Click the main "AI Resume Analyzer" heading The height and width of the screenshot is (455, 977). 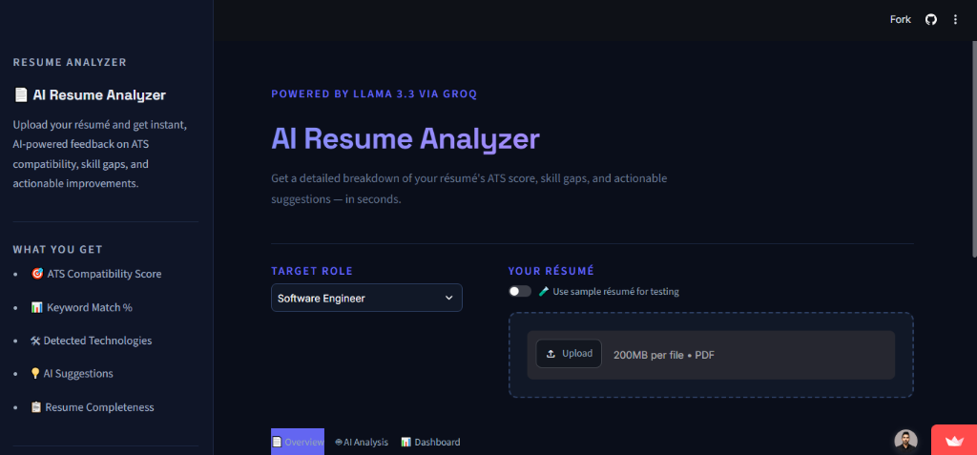coord(405,138)
